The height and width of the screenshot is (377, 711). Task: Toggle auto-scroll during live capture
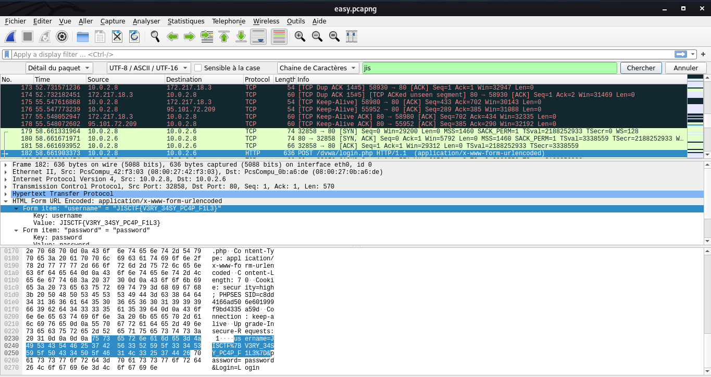[x=259, y=36]
